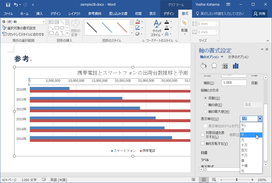Open the 文字のオプション tab
The width and height of the screenshot is (272, 183).
(x=238, y=57)
